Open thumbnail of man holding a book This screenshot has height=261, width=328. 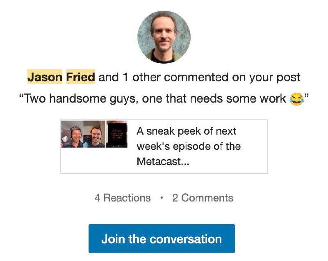coord(72,134)
